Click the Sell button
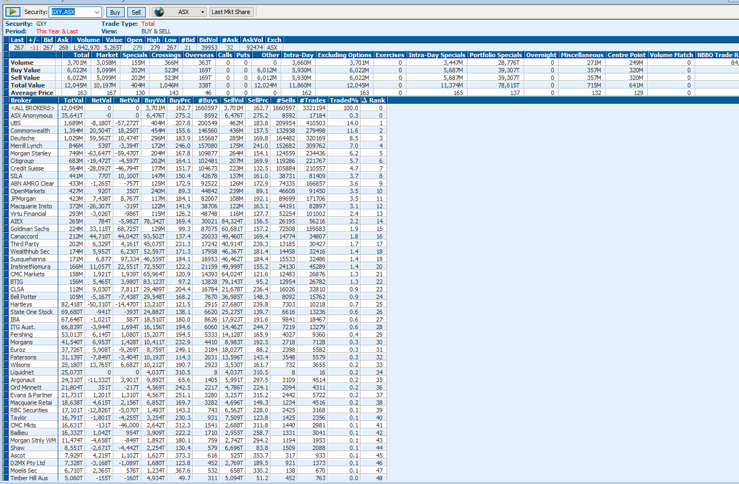Image resolution: width=739 pixels, height=484 pixels. click(x=136, y=12)
